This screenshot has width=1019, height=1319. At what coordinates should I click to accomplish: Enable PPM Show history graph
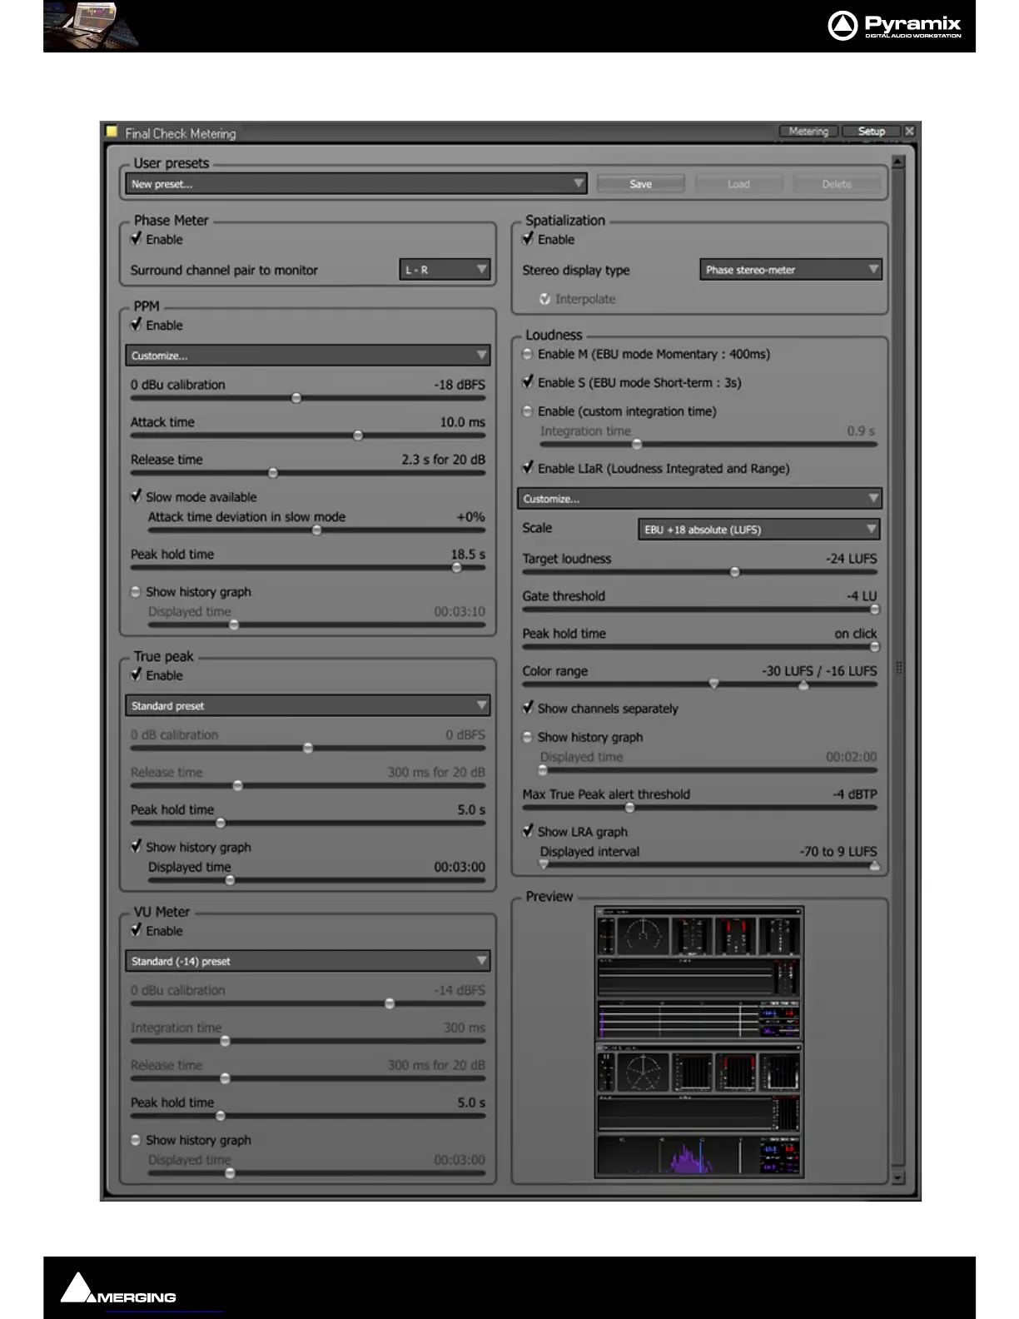point(136,592)
